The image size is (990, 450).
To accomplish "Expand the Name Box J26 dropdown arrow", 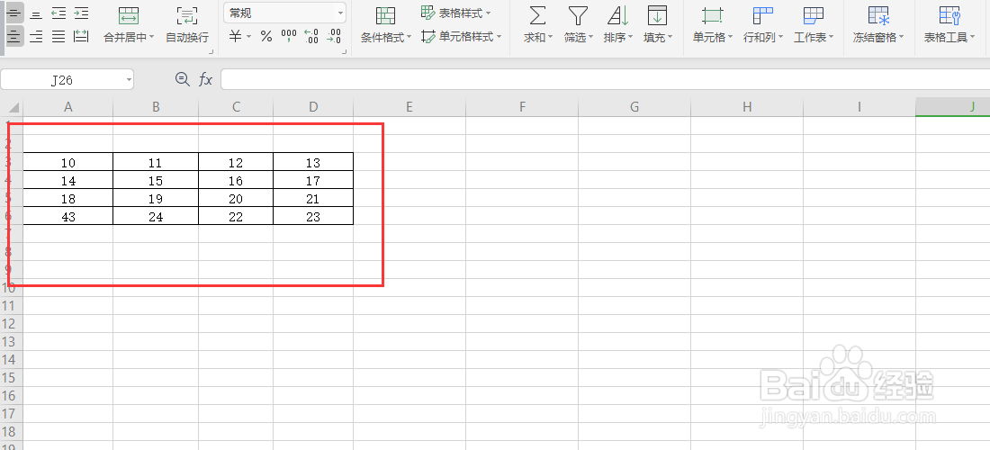I will click(129, 79).
